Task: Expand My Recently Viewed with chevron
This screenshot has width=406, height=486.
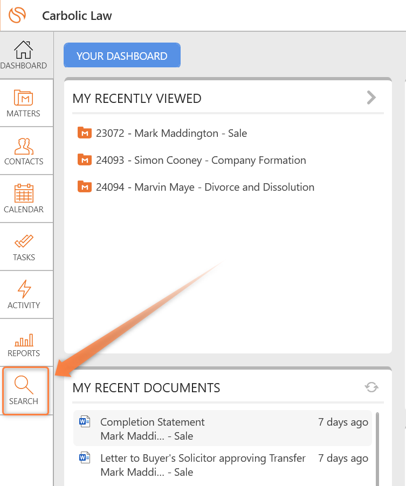Action: (x=371, y=98)
